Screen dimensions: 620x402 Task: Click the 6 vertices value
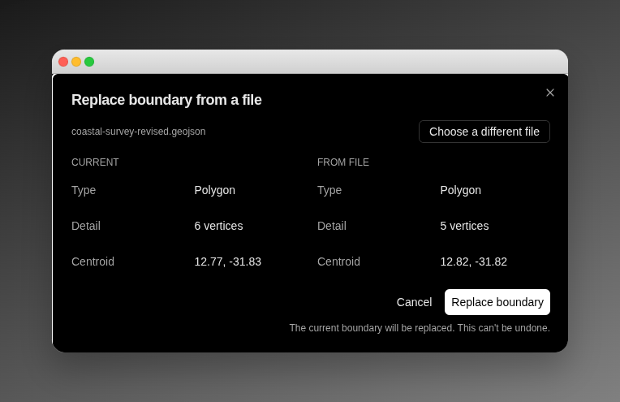[x=218, y=226]
